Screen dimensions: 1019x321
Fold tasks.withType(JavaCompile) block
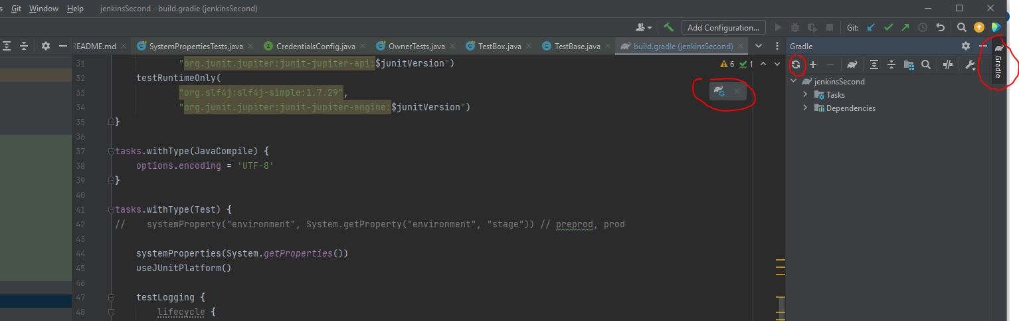point(111,152)
